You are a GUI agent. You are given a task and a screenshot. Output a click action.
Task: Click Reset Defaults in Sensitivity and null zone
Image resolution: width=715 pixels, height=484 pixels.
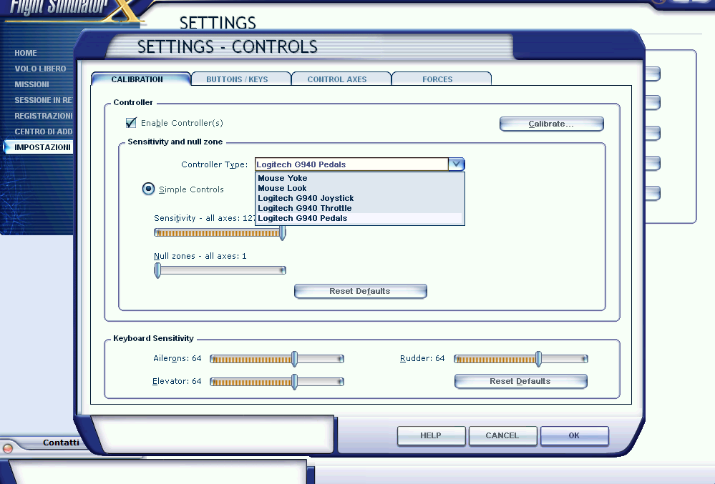tap(360, 292)
